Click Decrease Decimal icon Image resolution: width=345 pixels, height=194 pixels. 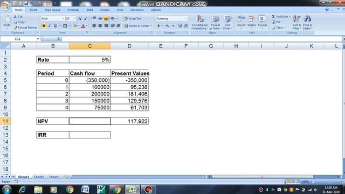[x=185, y=26]
